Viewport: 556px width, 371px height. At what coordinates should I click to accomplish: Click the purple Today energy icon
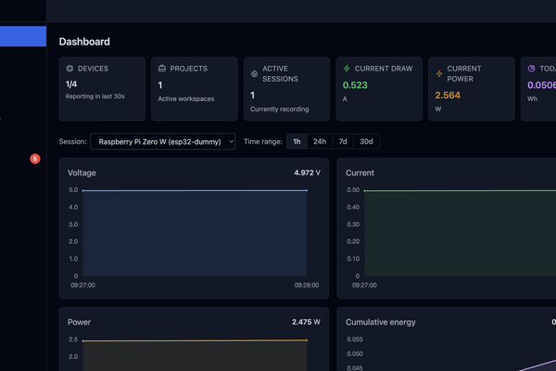pos(531,68)
